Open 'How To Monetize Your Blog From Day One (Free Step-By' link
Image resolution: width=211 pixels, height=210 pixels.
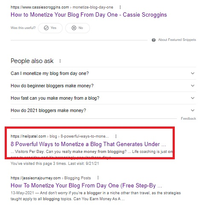86,185
